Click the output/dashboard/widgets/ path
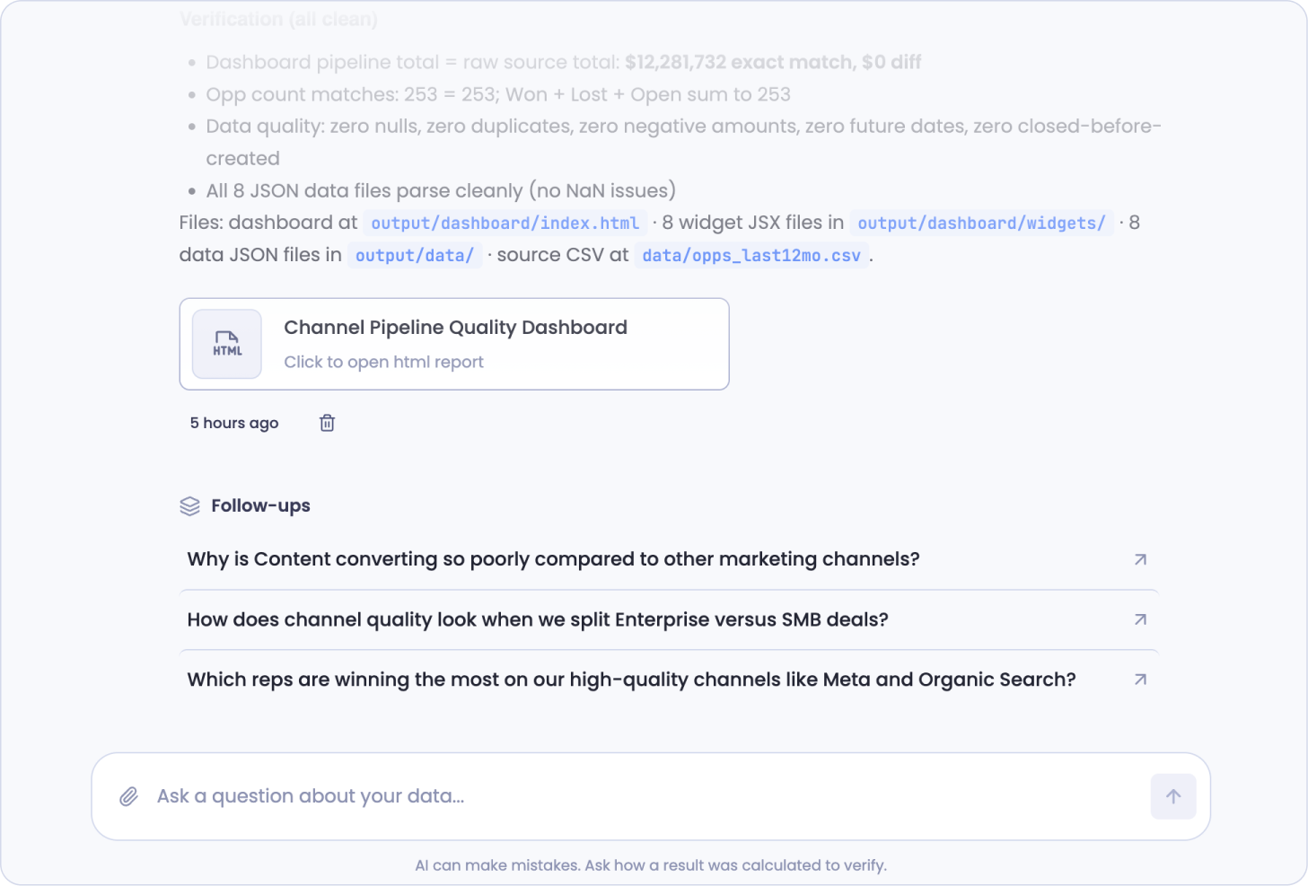1308x886 pixels. pos(981,223)
